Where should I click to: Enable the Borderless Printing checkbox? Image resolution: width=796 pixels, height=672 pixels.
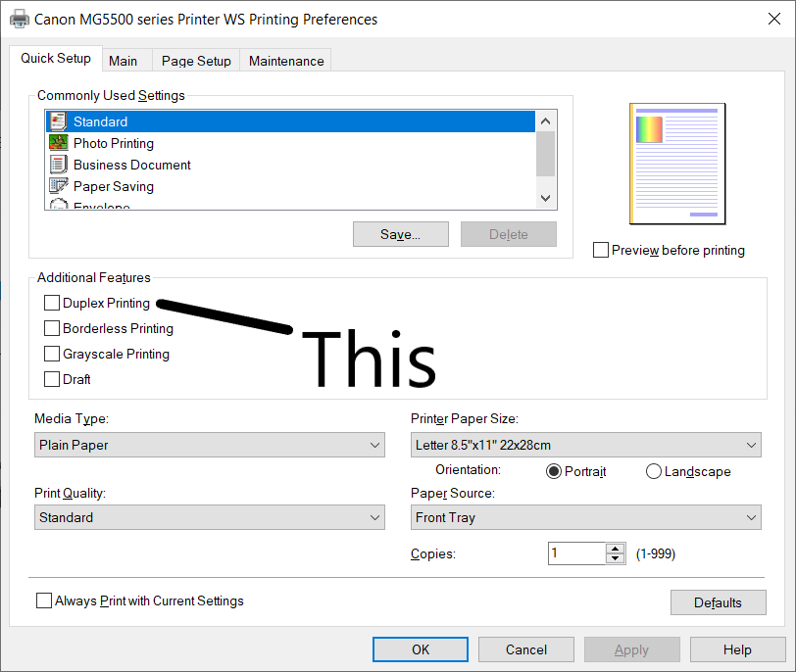(52, 328)
